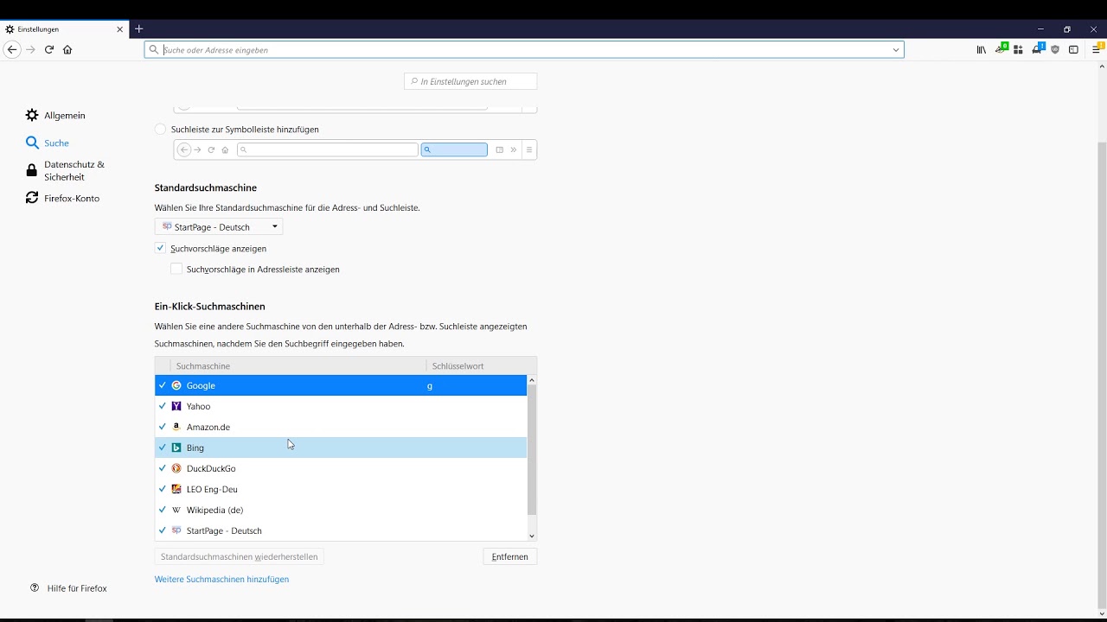
Task: Uncheck the Bing search engine row
Action: [162, 447]
